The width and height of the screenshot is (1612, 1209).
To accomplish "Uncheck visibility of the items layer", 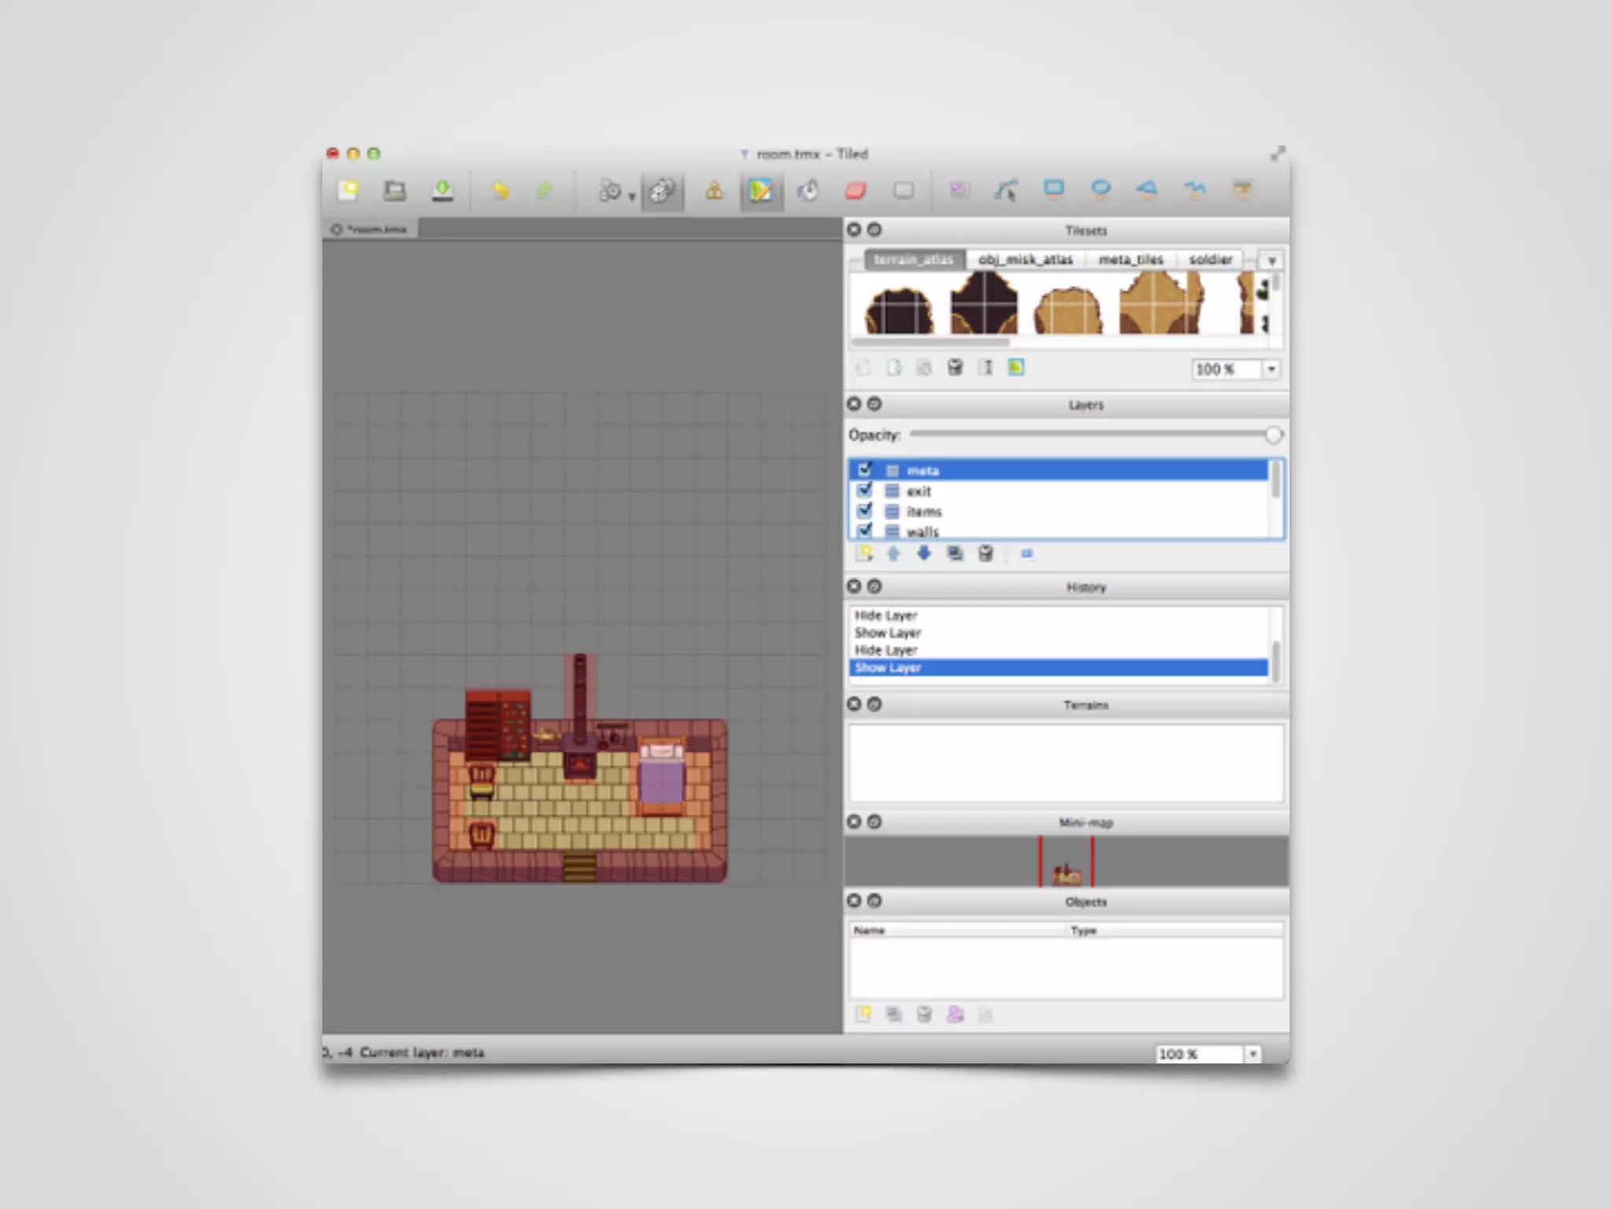I will (x=865, y=511).
